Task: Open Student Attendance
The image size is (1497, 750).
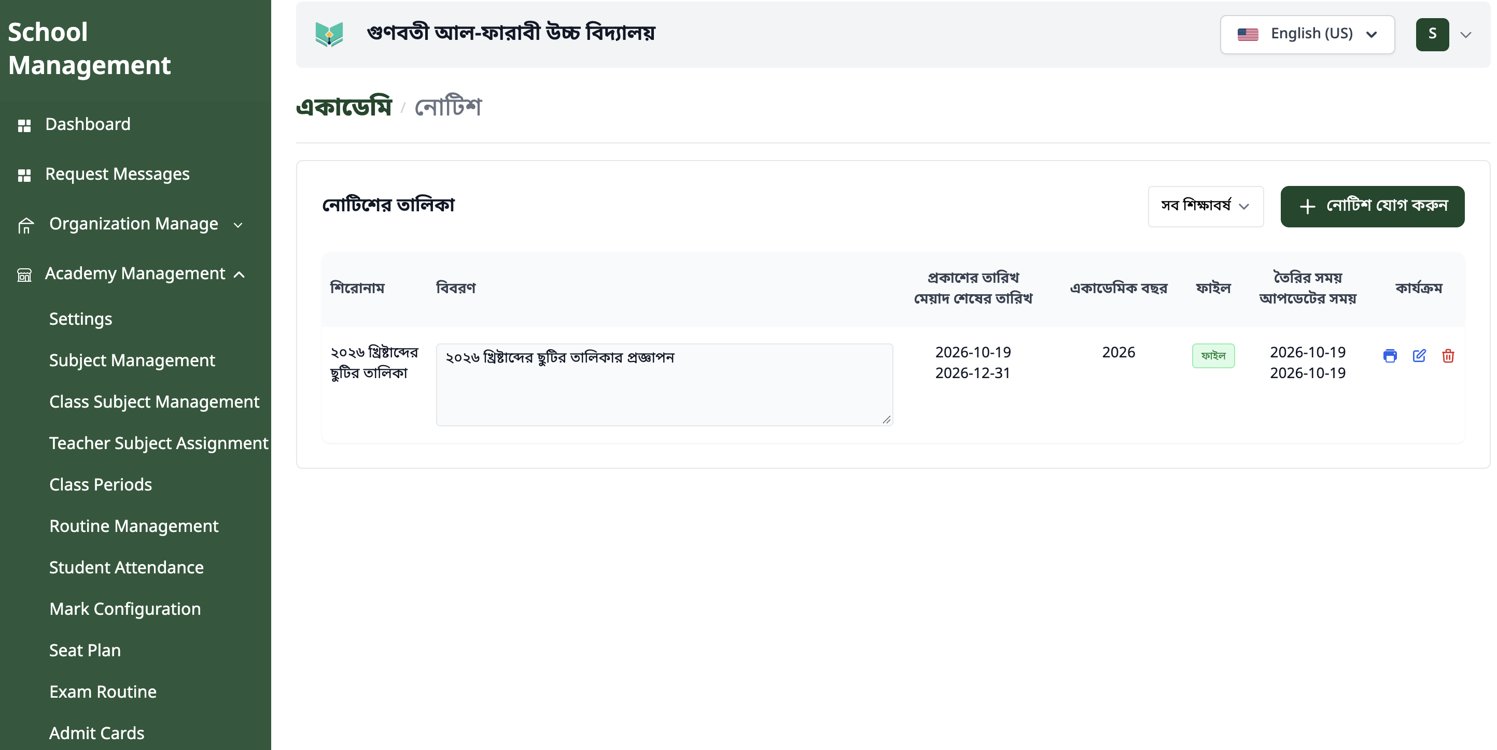Action: (x=126, y=568)
